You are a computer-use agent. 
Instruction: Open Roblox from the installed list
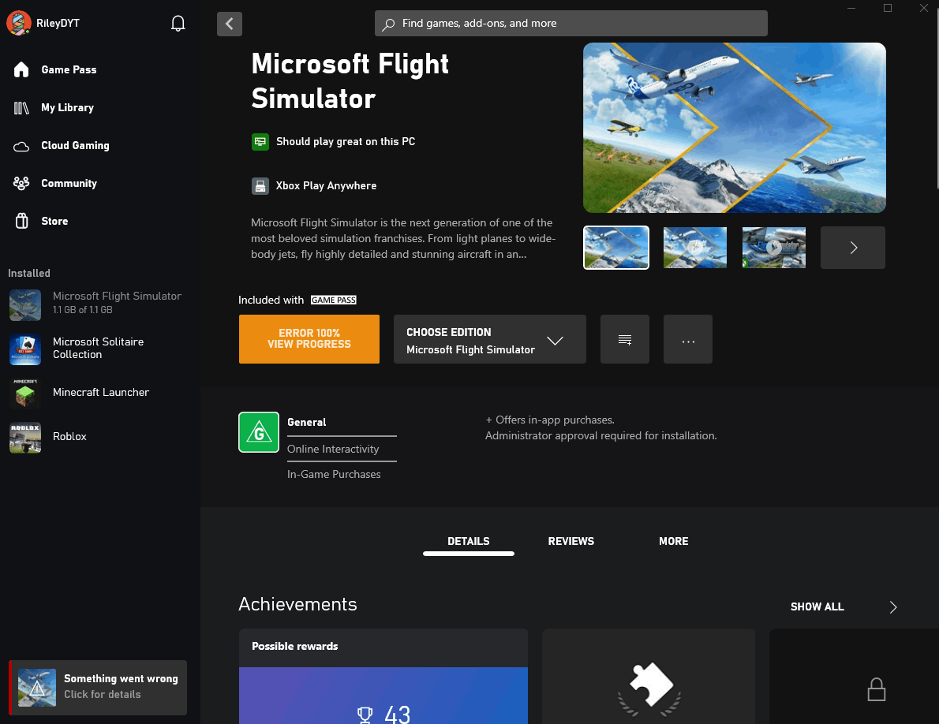(x=69, y=437)
